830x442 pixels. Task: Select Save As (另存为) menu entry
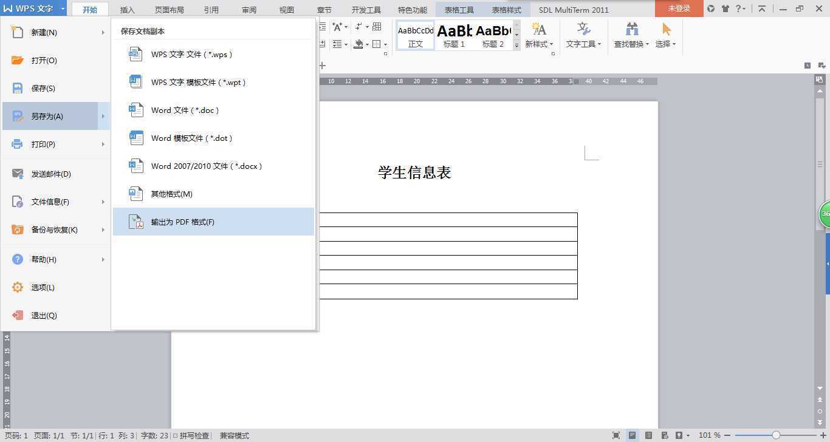[x=56, y=116]
